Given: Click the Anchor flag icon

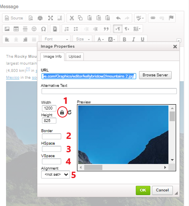Looking at the screenshot, I should (171, 18).
